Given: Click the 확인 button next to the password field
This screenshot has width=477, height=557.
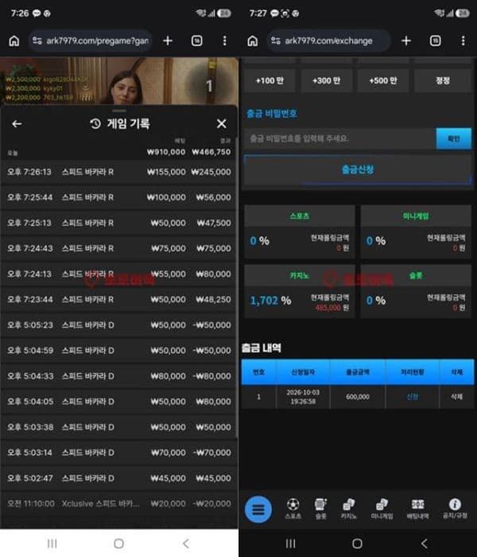Looking at the screenshot, I should [x=454, y=138].
